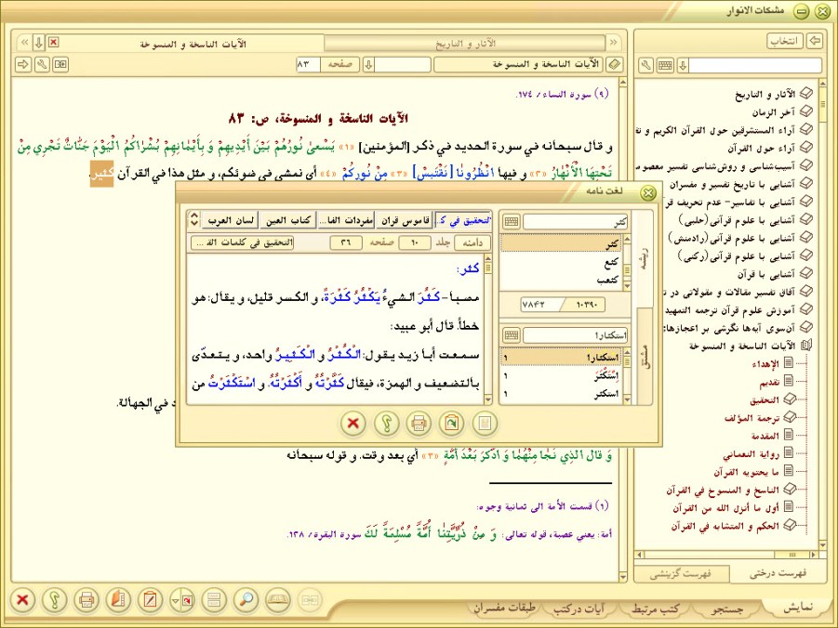Screen dimensions: 838x628
Task: Click the copy-with-green-arrow icon in لغت نامه dialog
Action: [452, 424]
